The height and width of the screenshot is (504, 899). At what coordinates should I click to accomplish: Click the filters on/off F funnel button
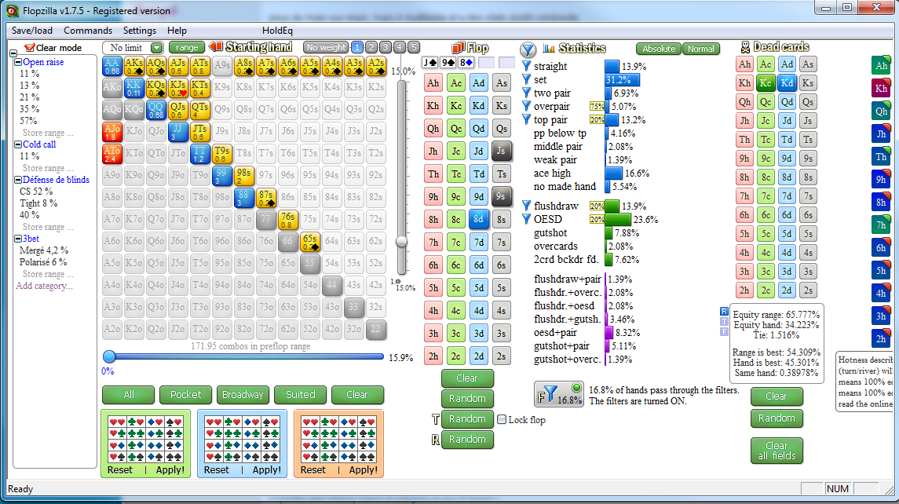(x=559, y=394)
